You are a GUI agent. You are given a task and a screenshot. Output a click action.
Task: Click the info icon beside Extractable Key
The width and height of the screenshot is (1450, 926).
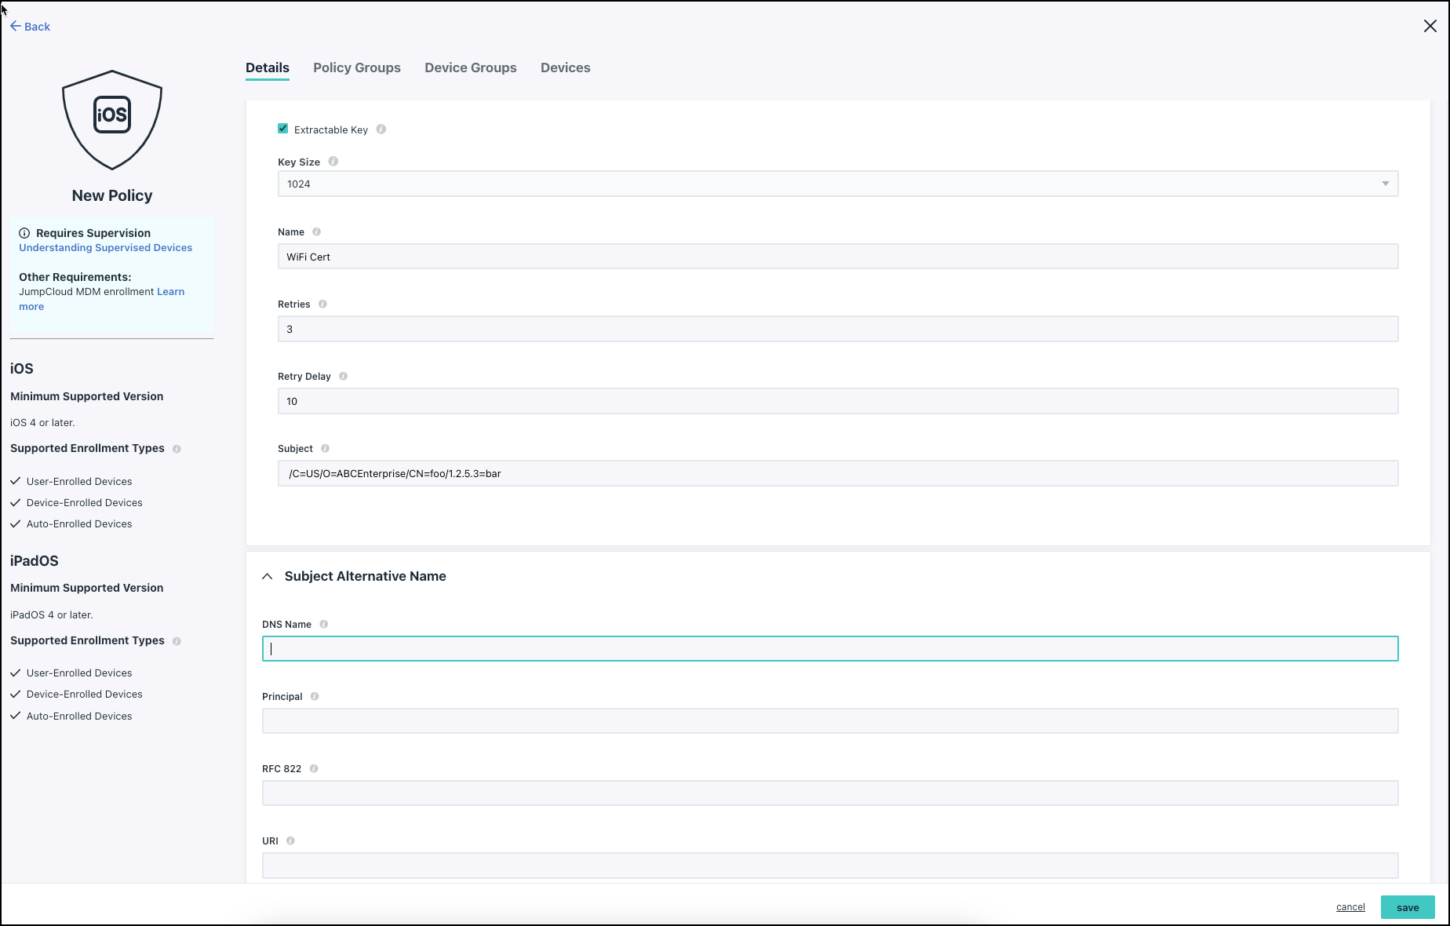coord(381,129)
